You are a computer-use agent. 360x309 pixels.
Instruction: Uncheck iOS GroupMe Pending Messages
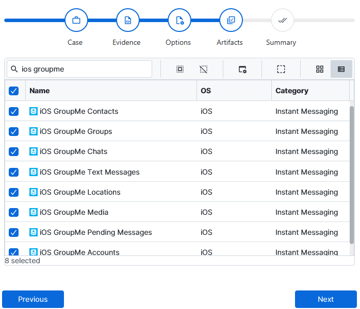(14, 232)
